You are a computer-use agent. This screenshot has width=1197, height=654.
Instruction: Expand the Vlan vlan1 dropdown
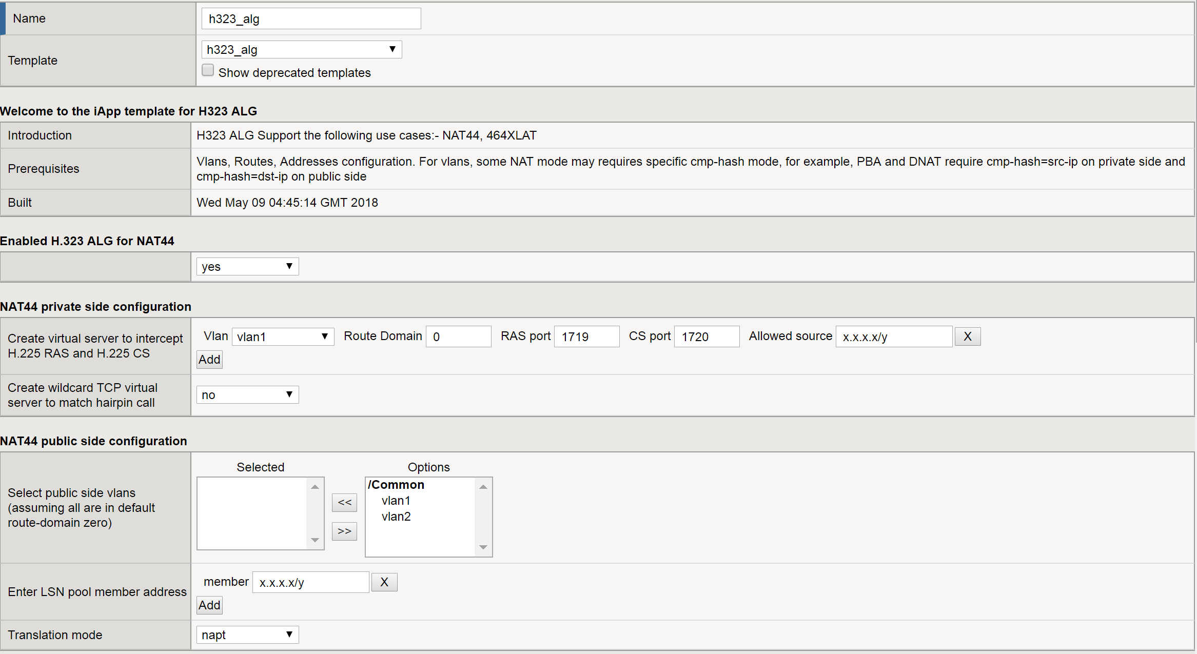283,337
